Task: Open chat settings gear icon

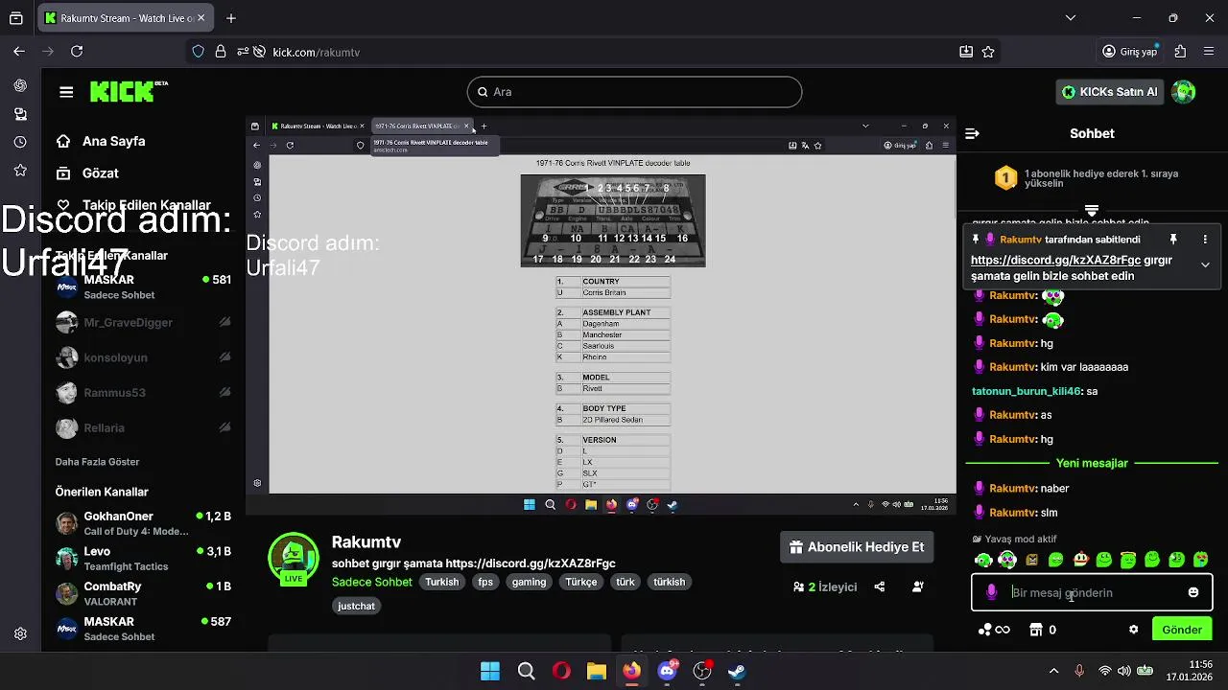Action: (1133, 630)
